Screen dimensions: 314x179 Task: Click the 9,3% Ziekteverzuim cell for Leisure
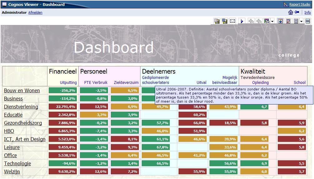pos(125,147)
